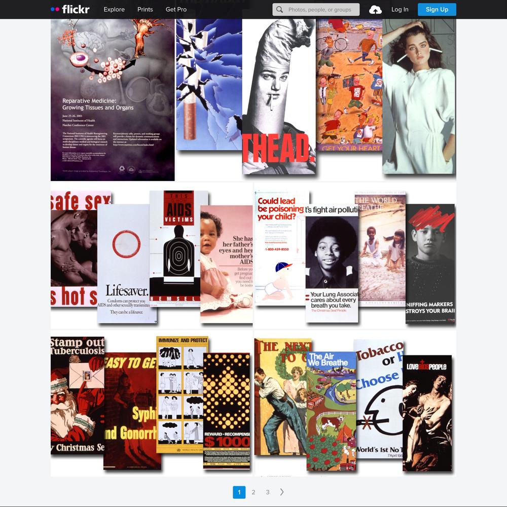The image size is (507, 507).
Task: Open the sniffing markers poster
Action: click(430, 264)
